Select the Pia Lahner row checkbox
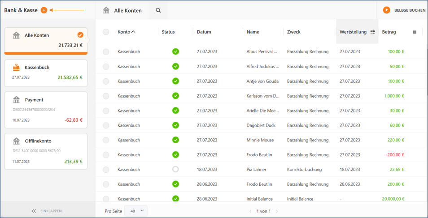 106,169
